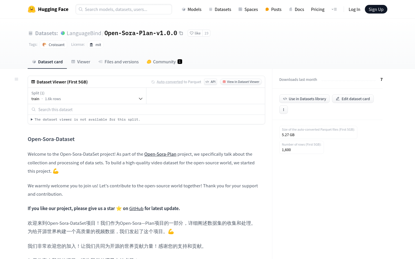
Task: Open the Spaces nav item
Action: (248, 9)
